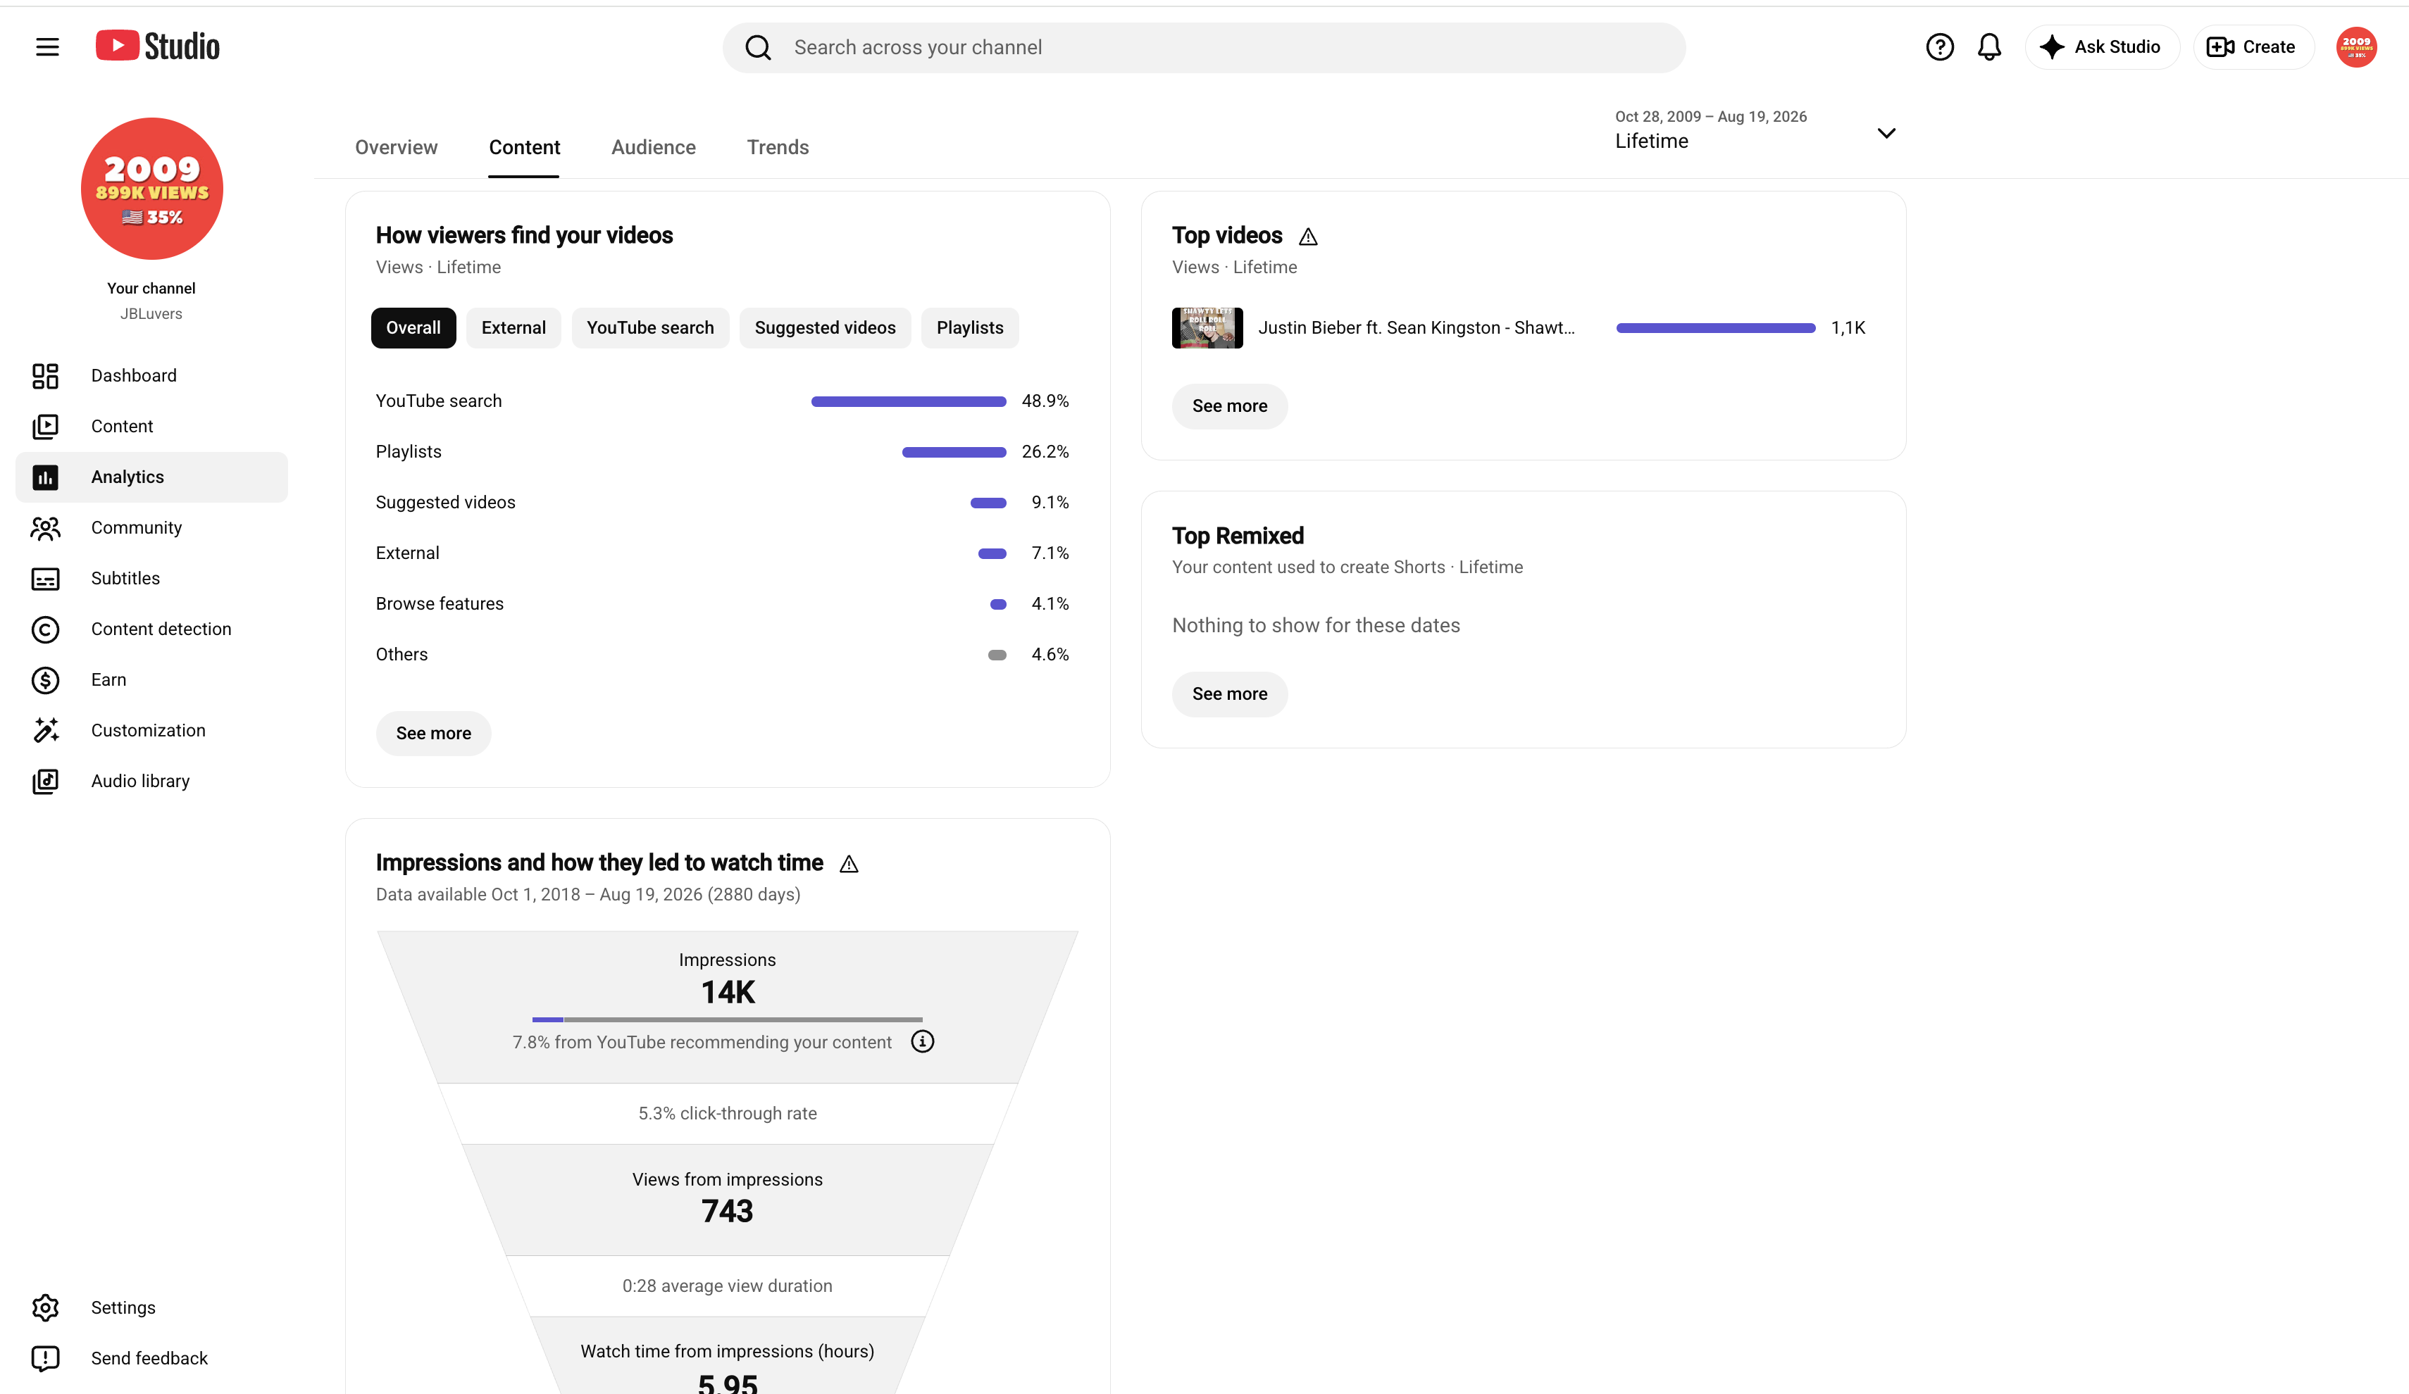Click the YouTube search 48.9% bar
2409x1394 pixels.
point(908,401)
